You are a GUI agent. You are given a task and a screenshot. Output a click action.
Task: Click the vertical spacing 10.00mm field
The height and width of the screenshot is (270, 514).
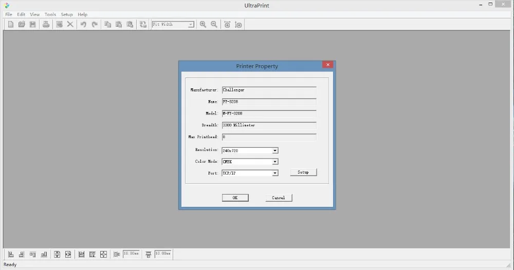pyautogui.click(x=163, y=254)
